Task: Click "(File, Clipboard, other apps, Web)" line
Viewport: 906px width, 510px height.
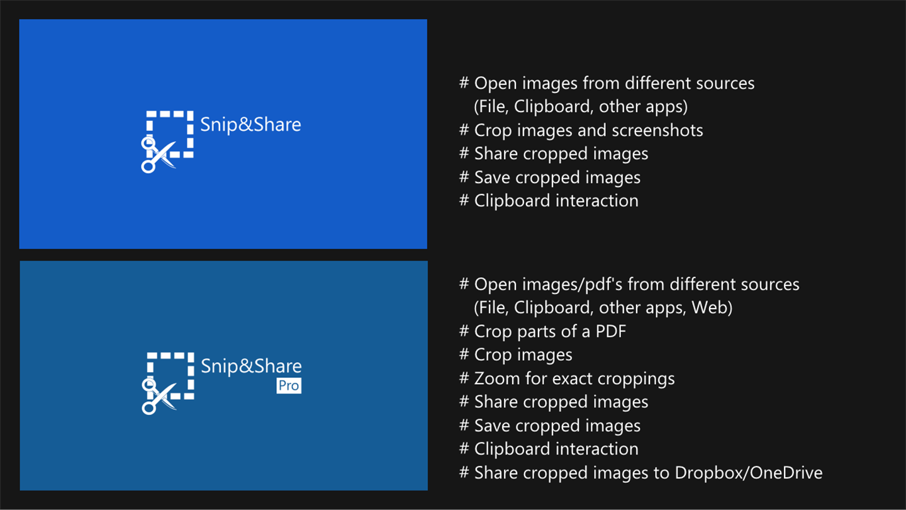Action: point(603,308)
